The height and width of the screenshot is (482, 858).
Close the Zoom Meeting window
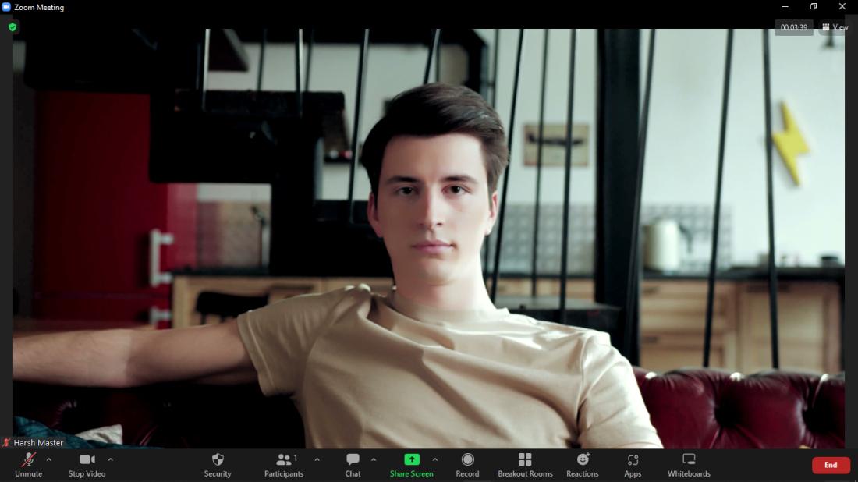coord(842,6)
